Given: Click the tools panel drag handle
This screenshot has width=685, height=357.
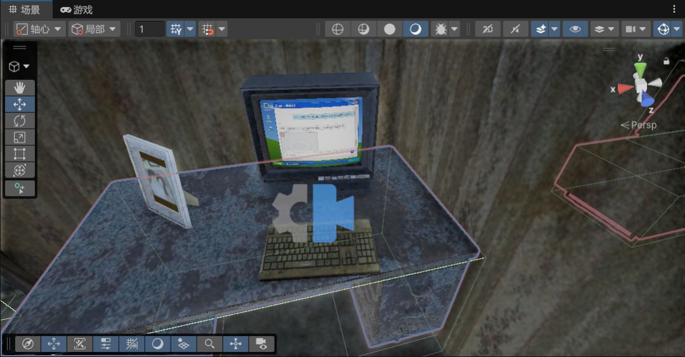Looking at the screenshot, I should 20,48.
